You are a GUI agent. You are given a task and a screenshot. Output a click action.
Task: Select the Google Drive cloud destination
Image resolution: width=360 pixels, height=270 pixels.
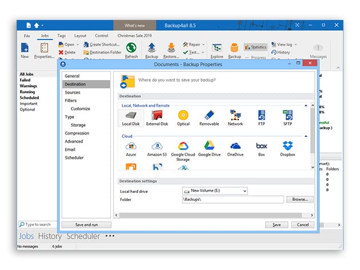coord(209,147)
